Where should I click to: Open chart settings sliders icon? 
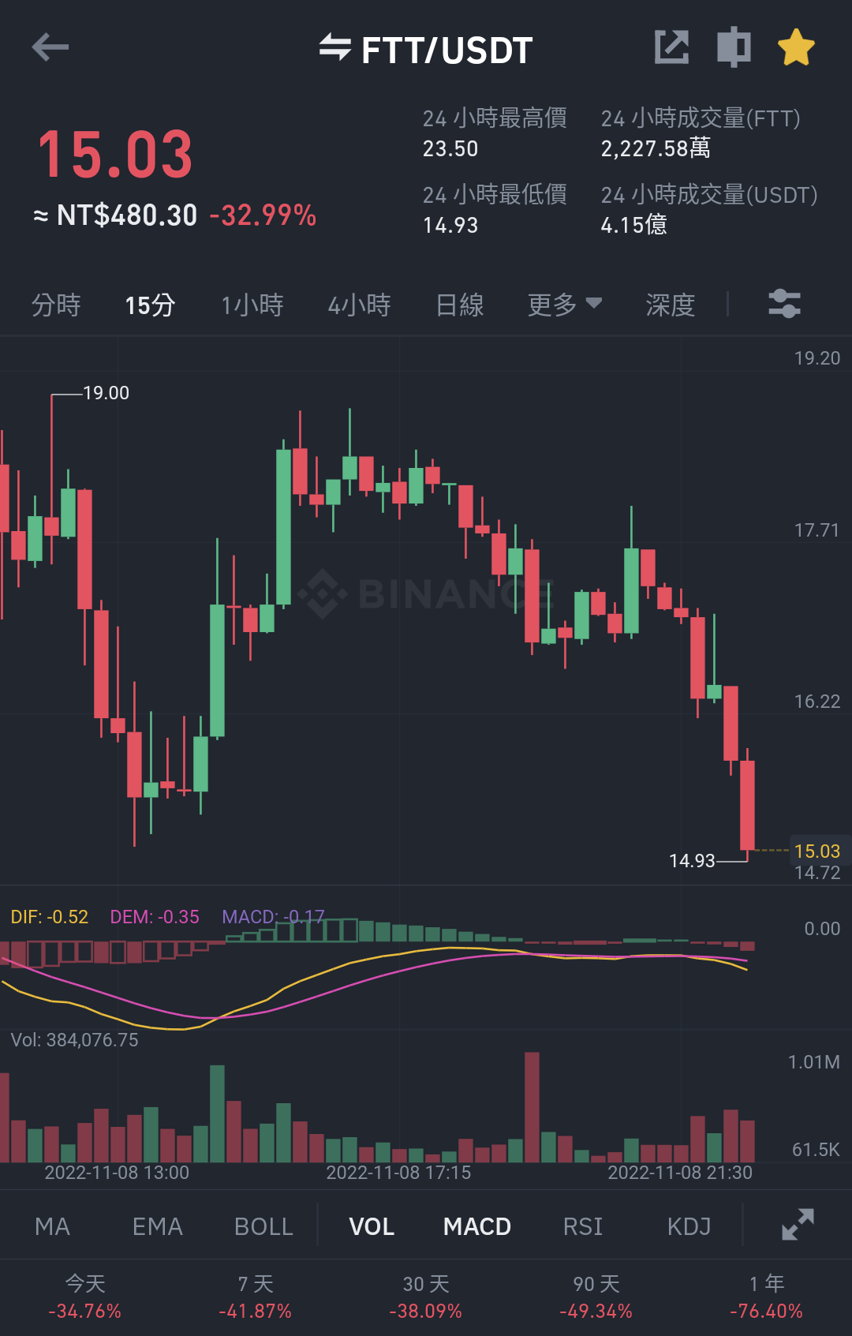[785, 304]
